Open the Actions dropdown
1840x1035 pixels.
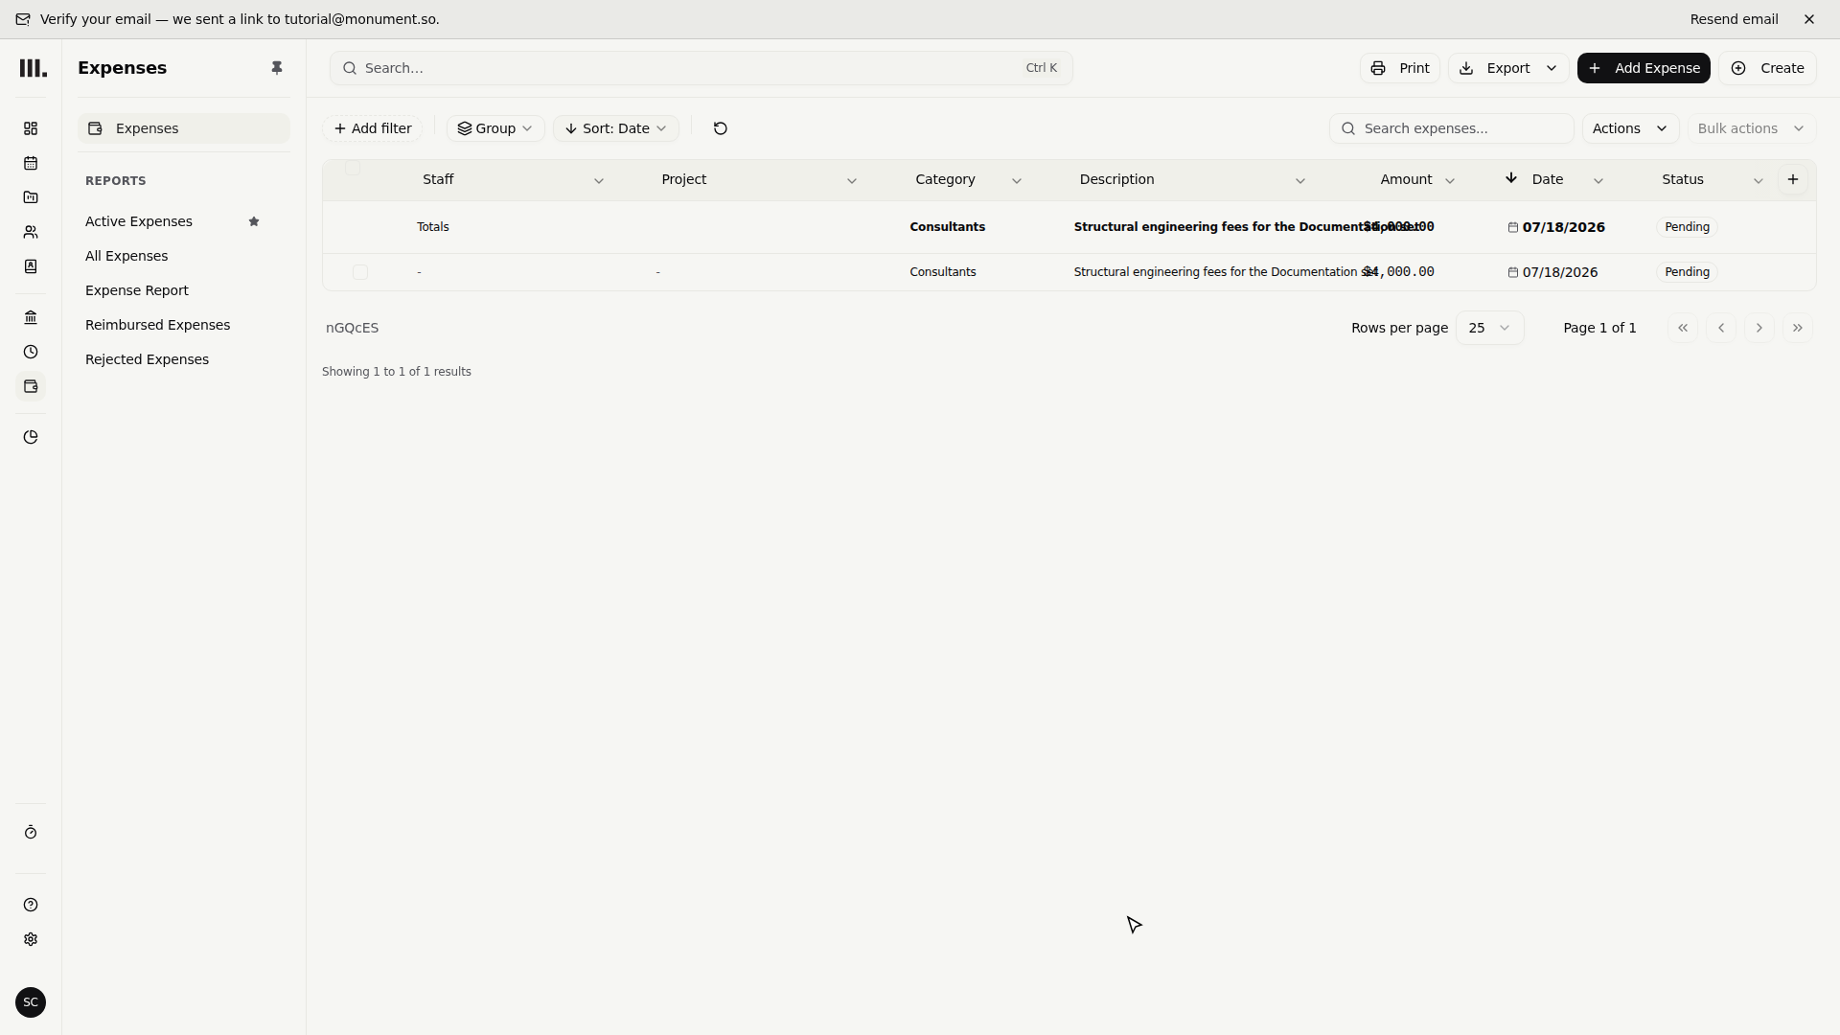pos(1630,128)
